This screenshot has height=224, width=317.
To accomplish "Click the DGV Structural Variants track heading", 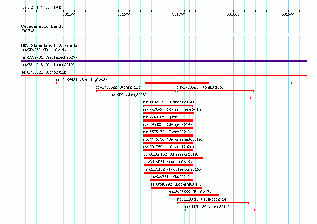I will click(50, 46).
